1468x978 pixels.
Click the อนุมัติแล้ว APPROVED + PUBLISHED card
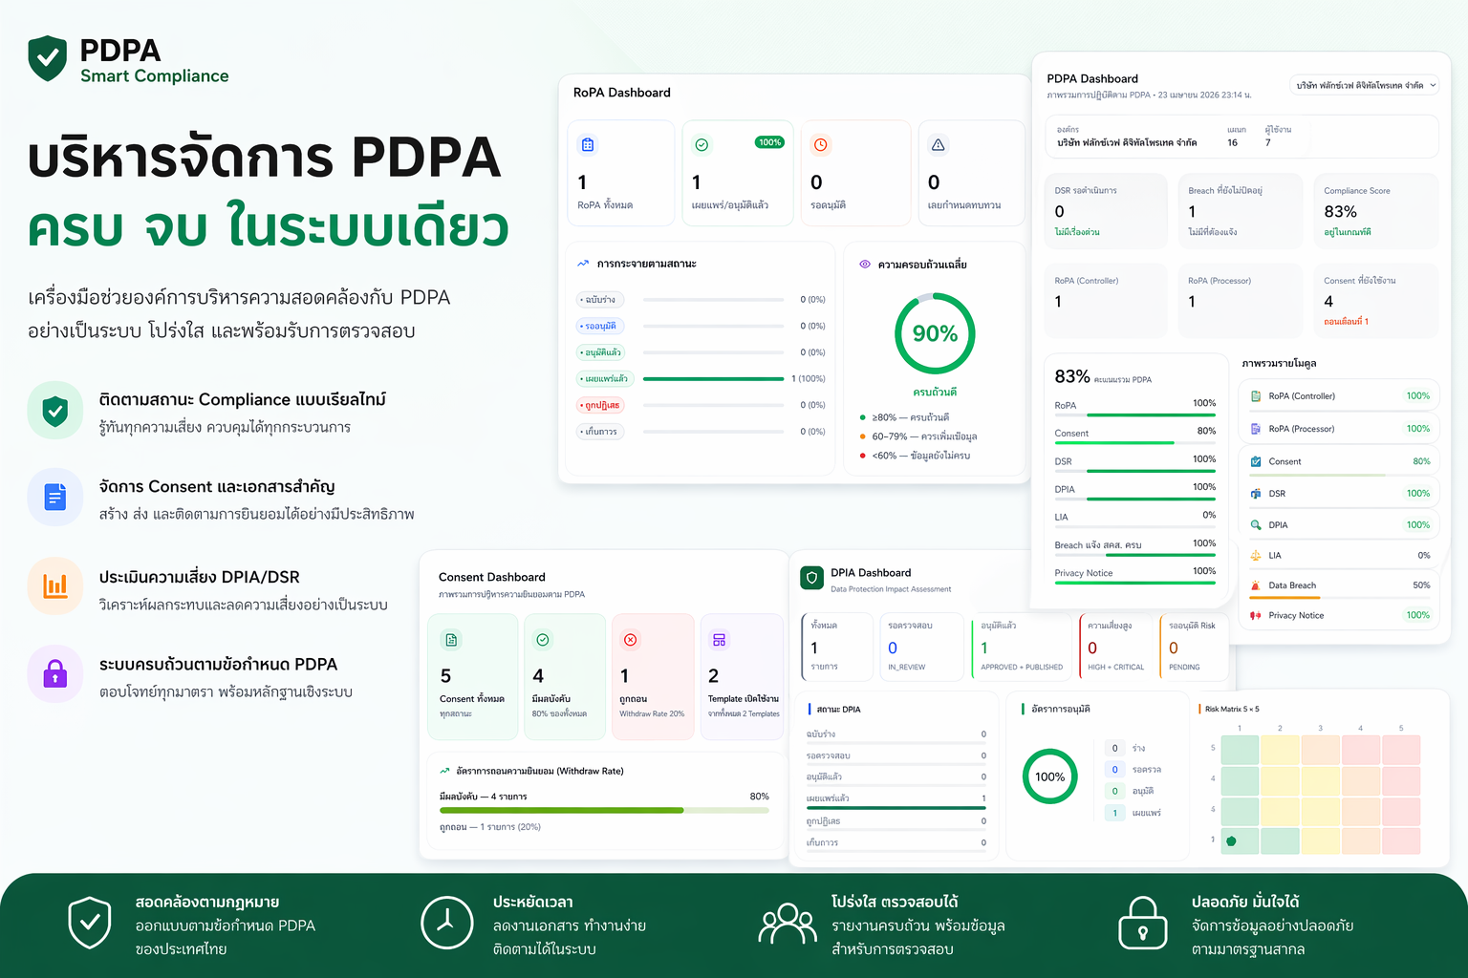pos(1022,647)
